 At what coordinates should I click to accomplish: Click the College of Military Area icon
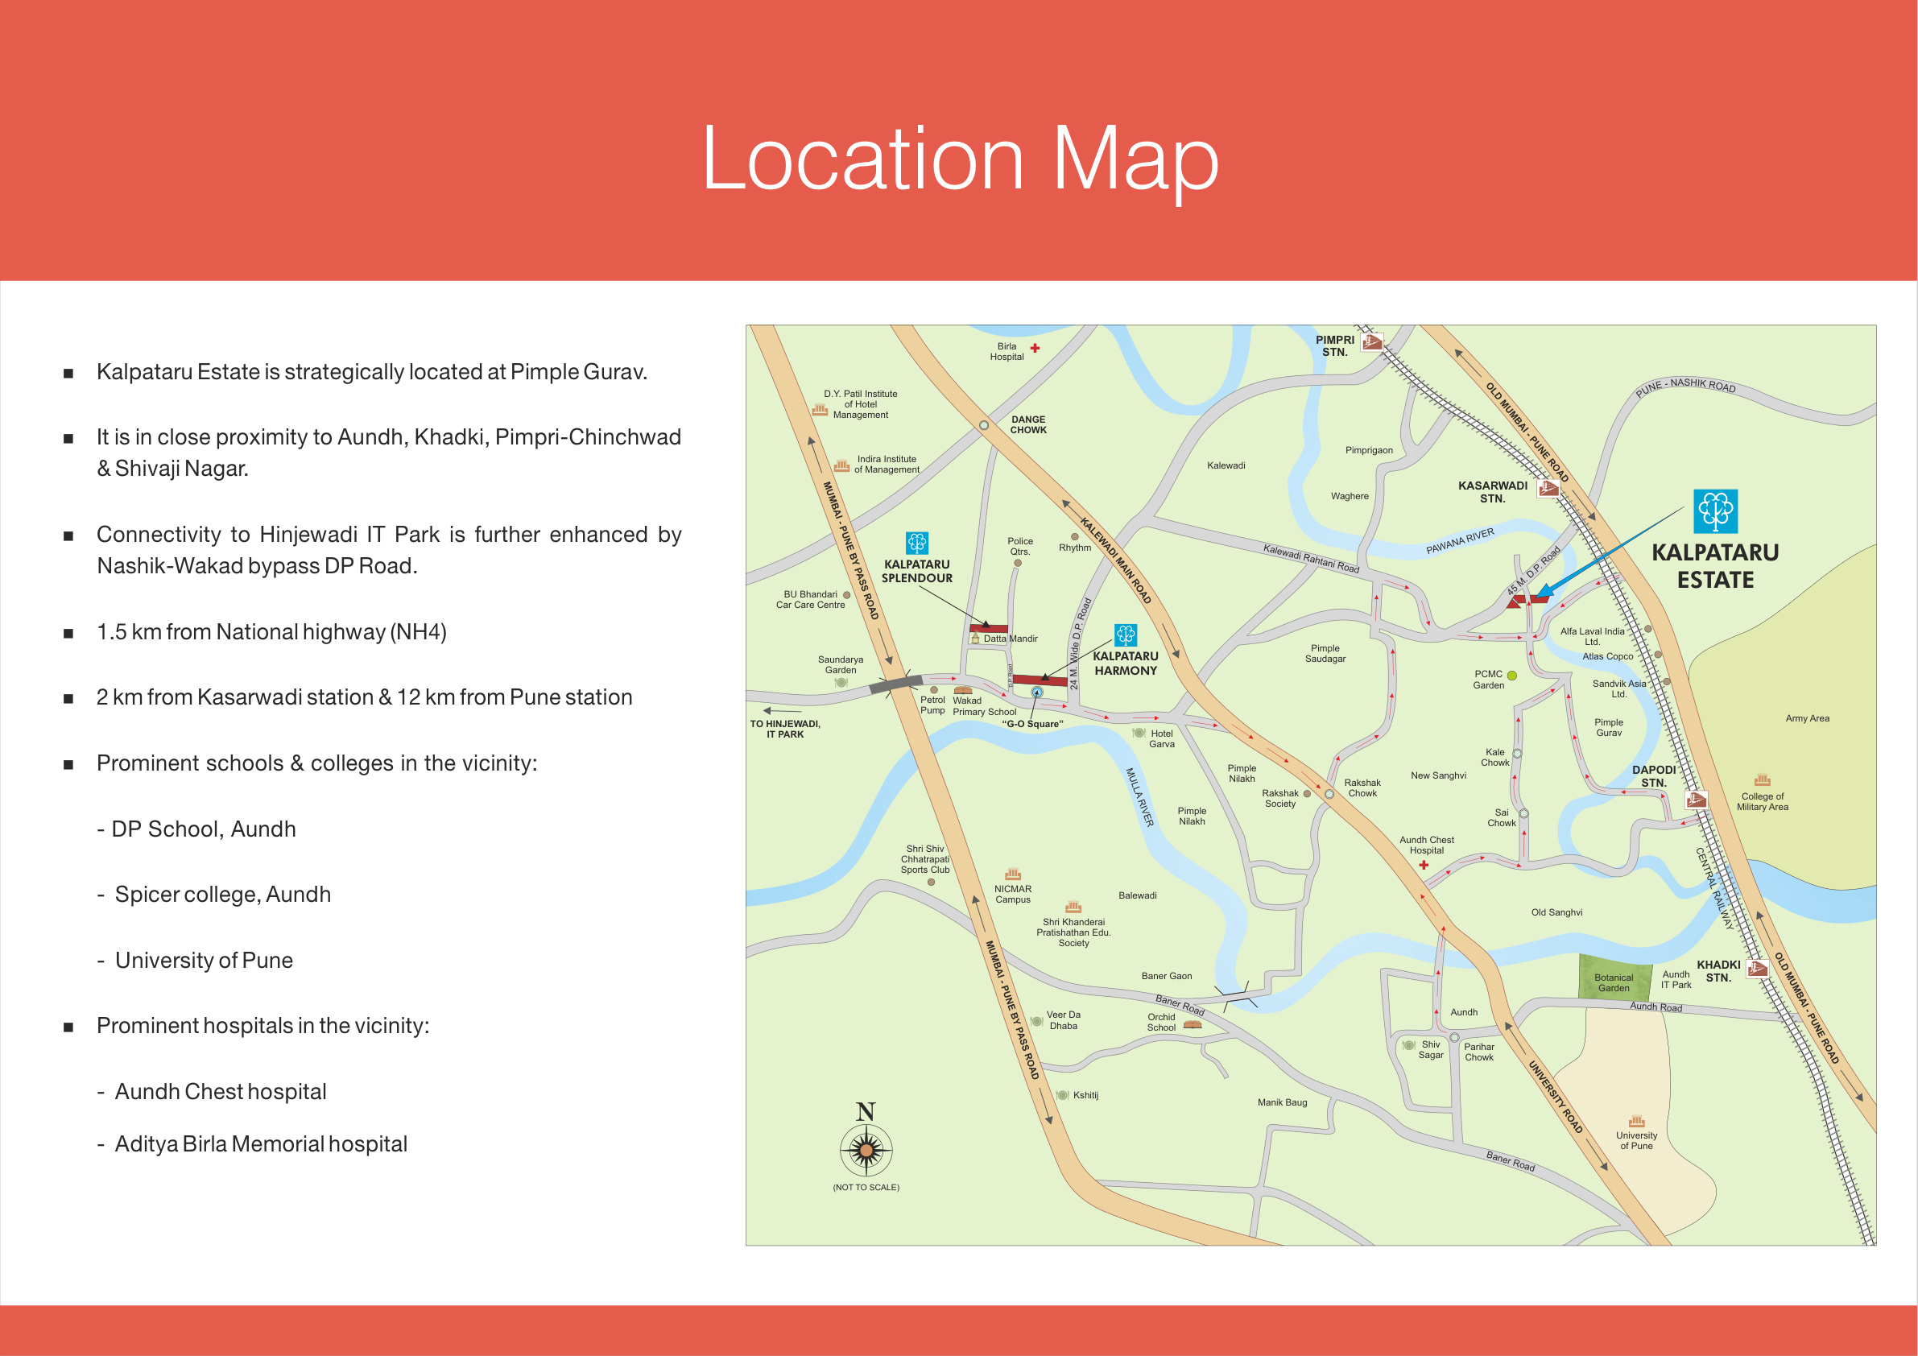(x=1762, y=779)
